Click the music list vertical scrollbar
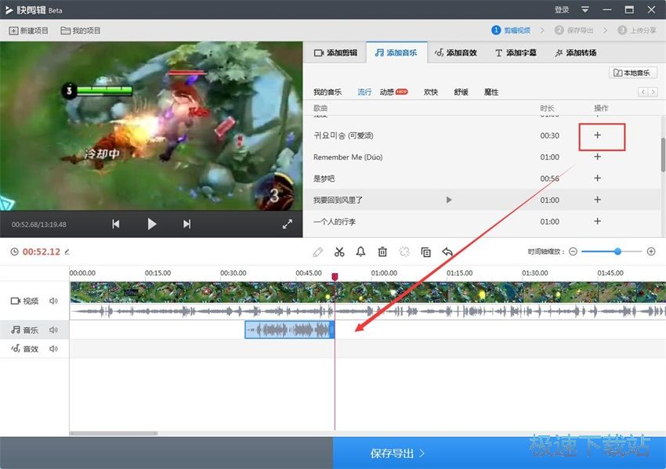Viewport: 666px width, 469px height. coord(663,155)
